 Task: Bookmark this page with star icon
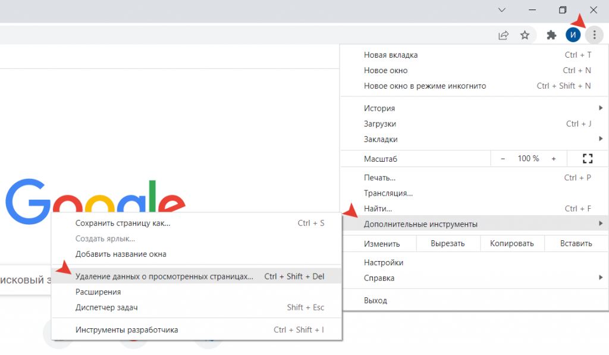coord(525,35)
